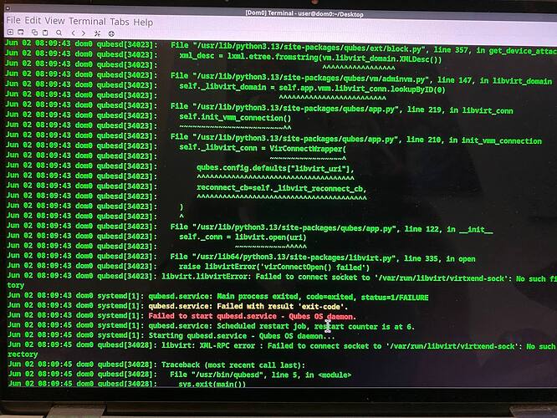Viewport: 557px width, 418px height.
Task: Open the File menu
Action: coord(13,20)
